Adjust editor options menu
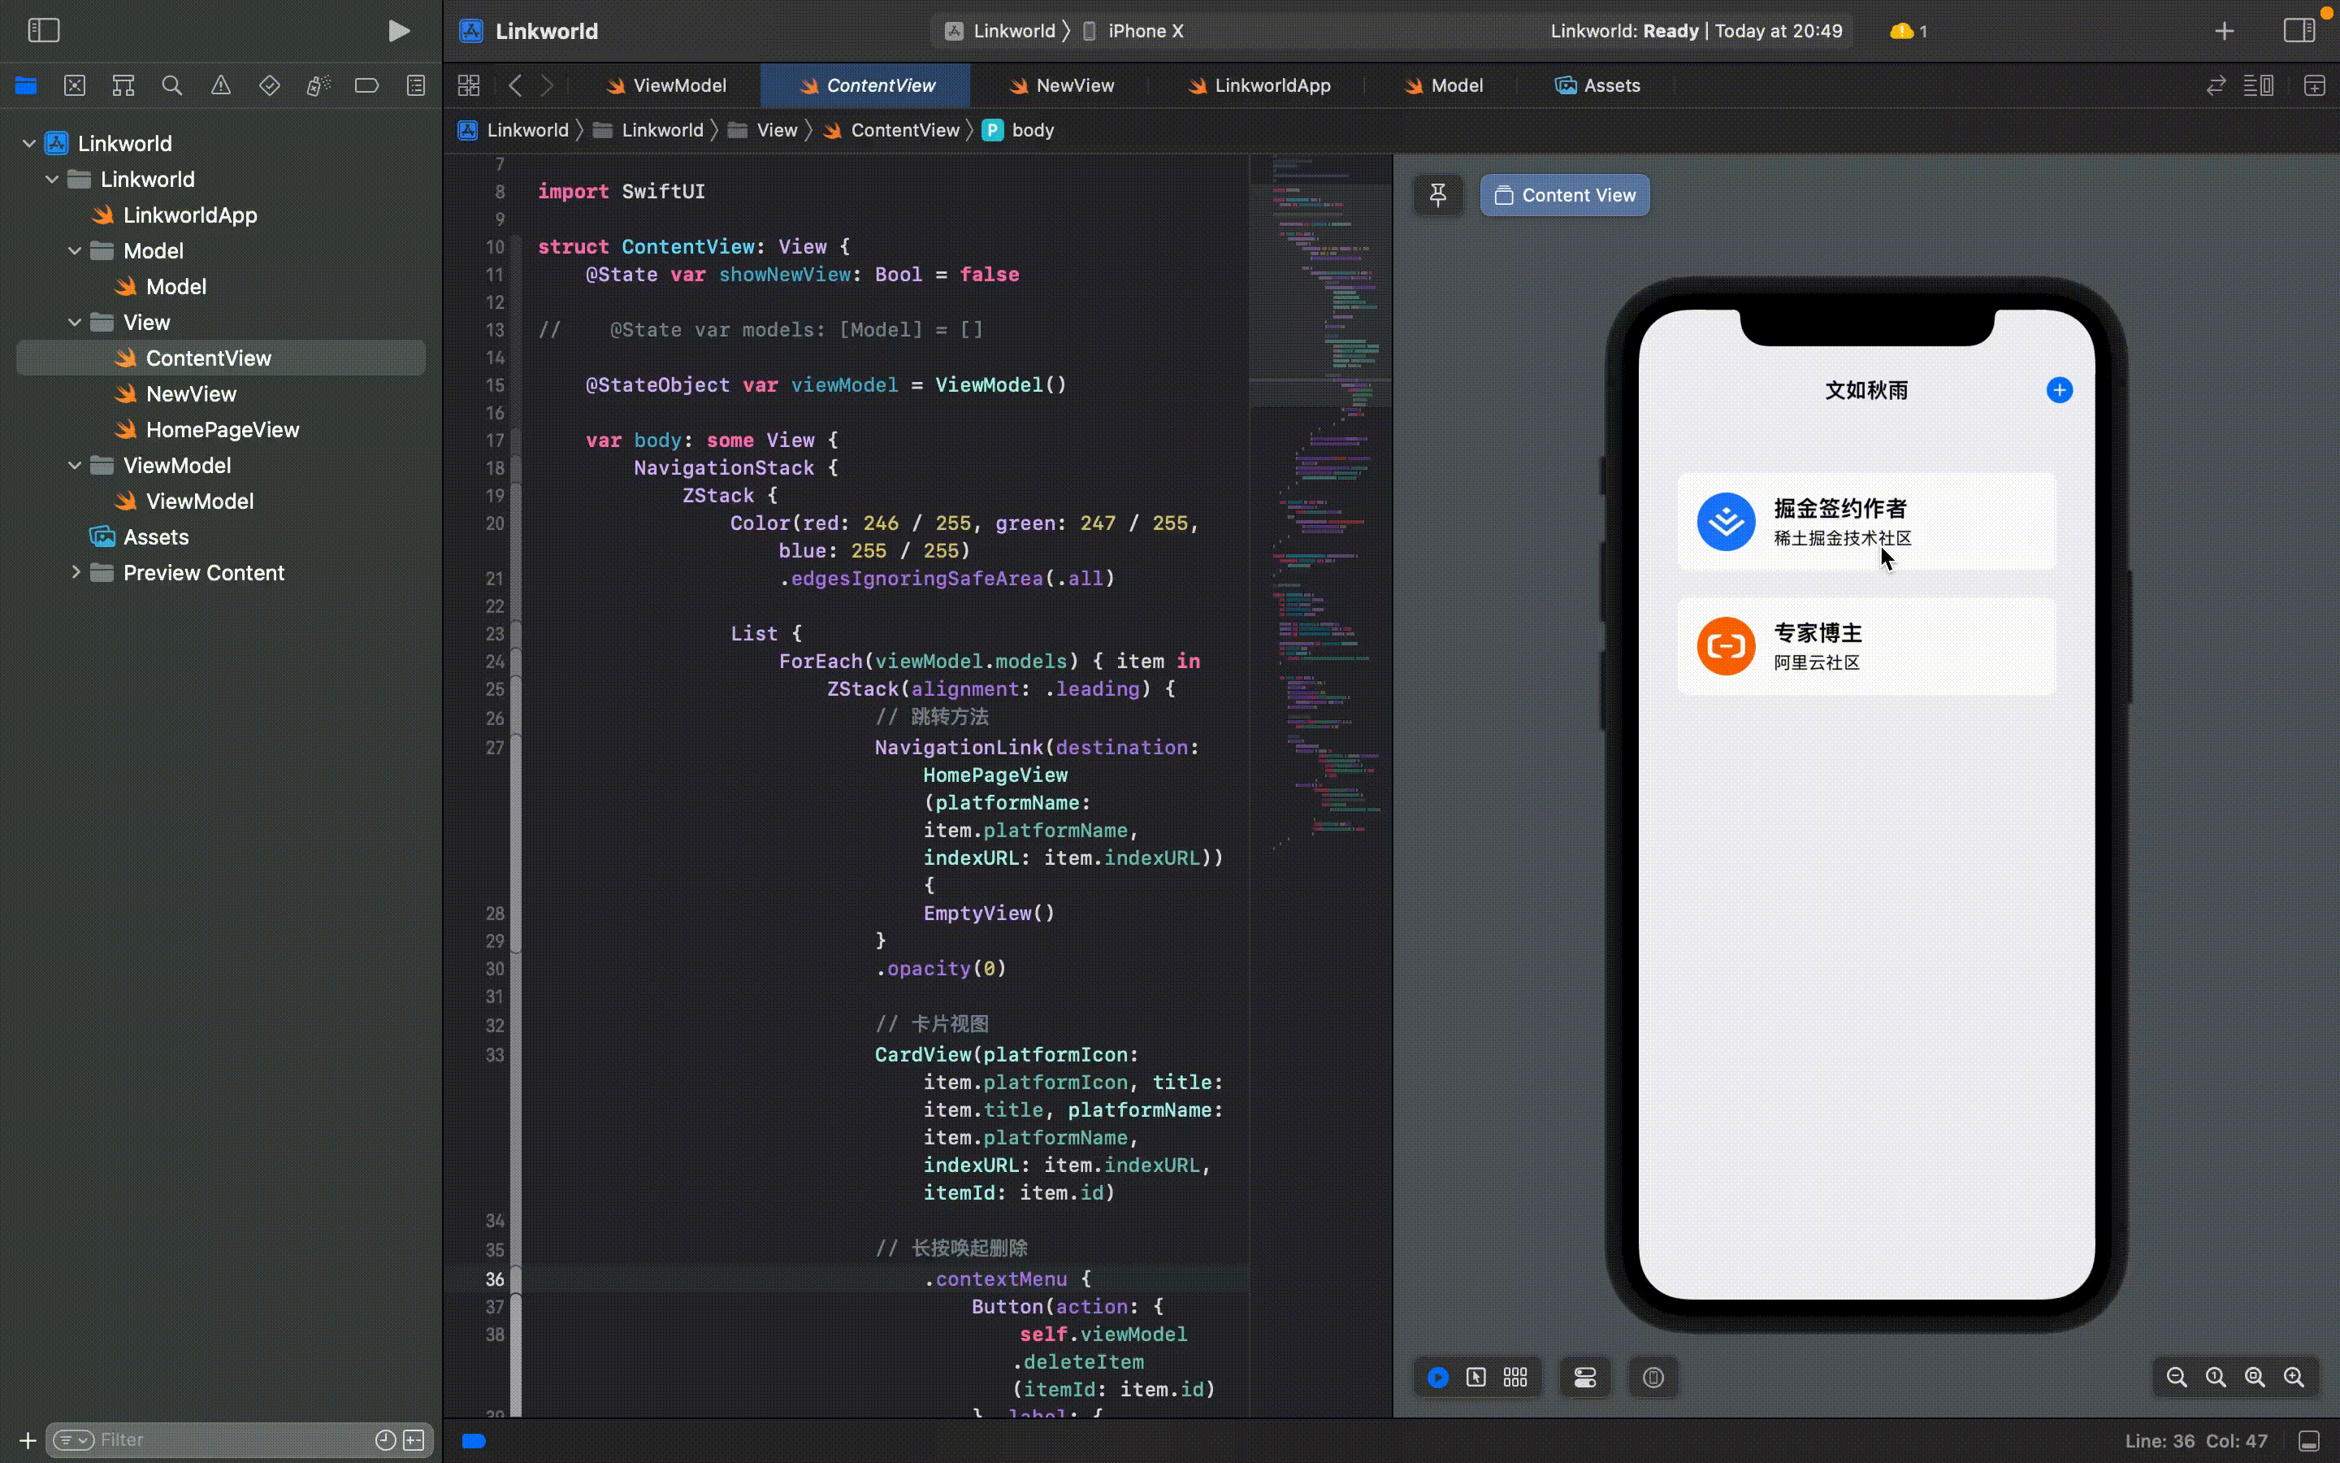This screenshot has height=1463, width=2340. coord(2259,86)
